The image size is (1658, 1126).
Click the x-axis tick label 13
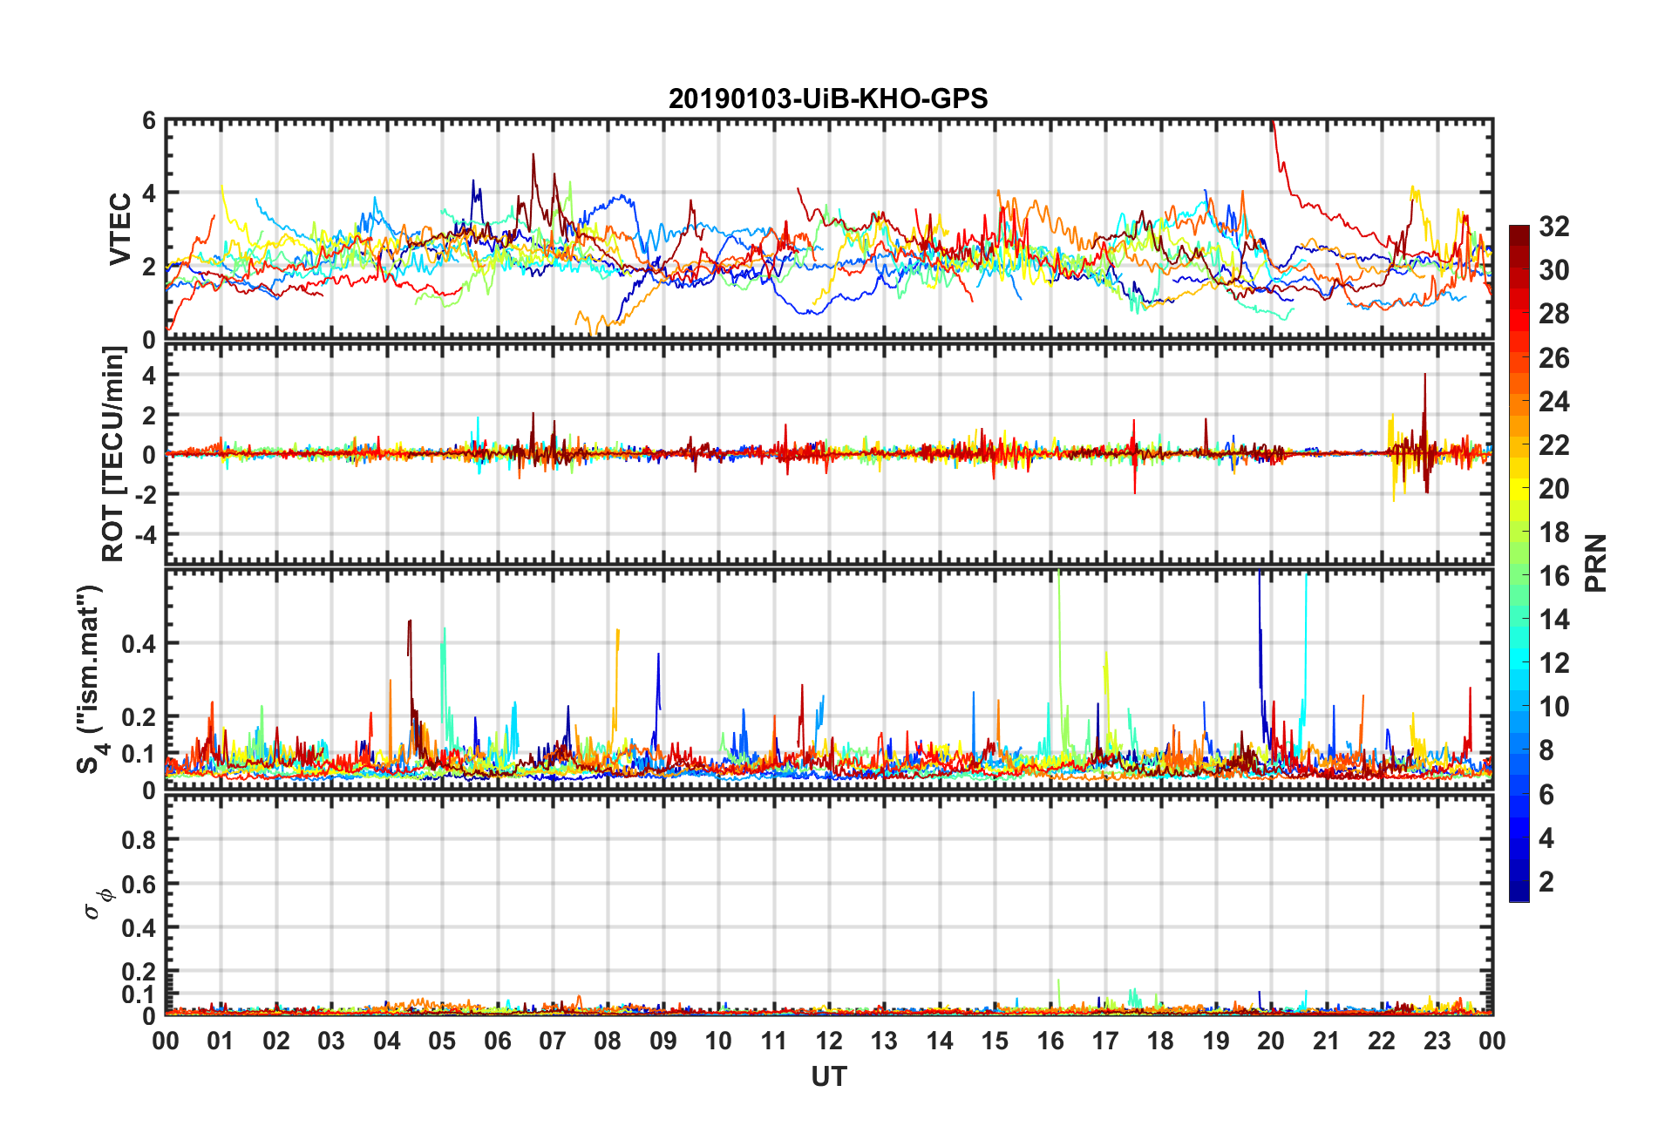pyautogui.click(x=884, y=1041)
